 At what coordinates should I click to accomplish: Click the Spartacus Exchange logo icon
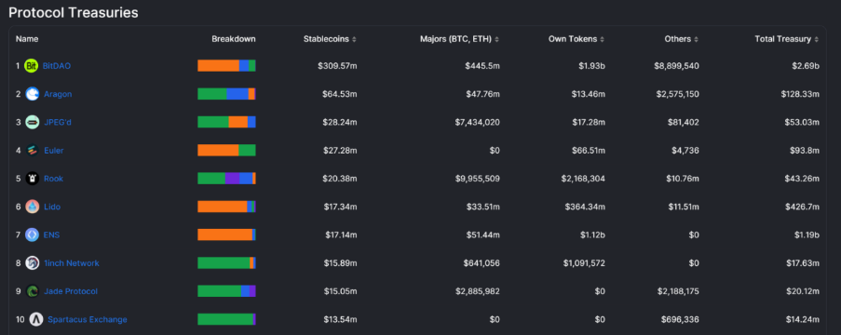coord(36,319)
